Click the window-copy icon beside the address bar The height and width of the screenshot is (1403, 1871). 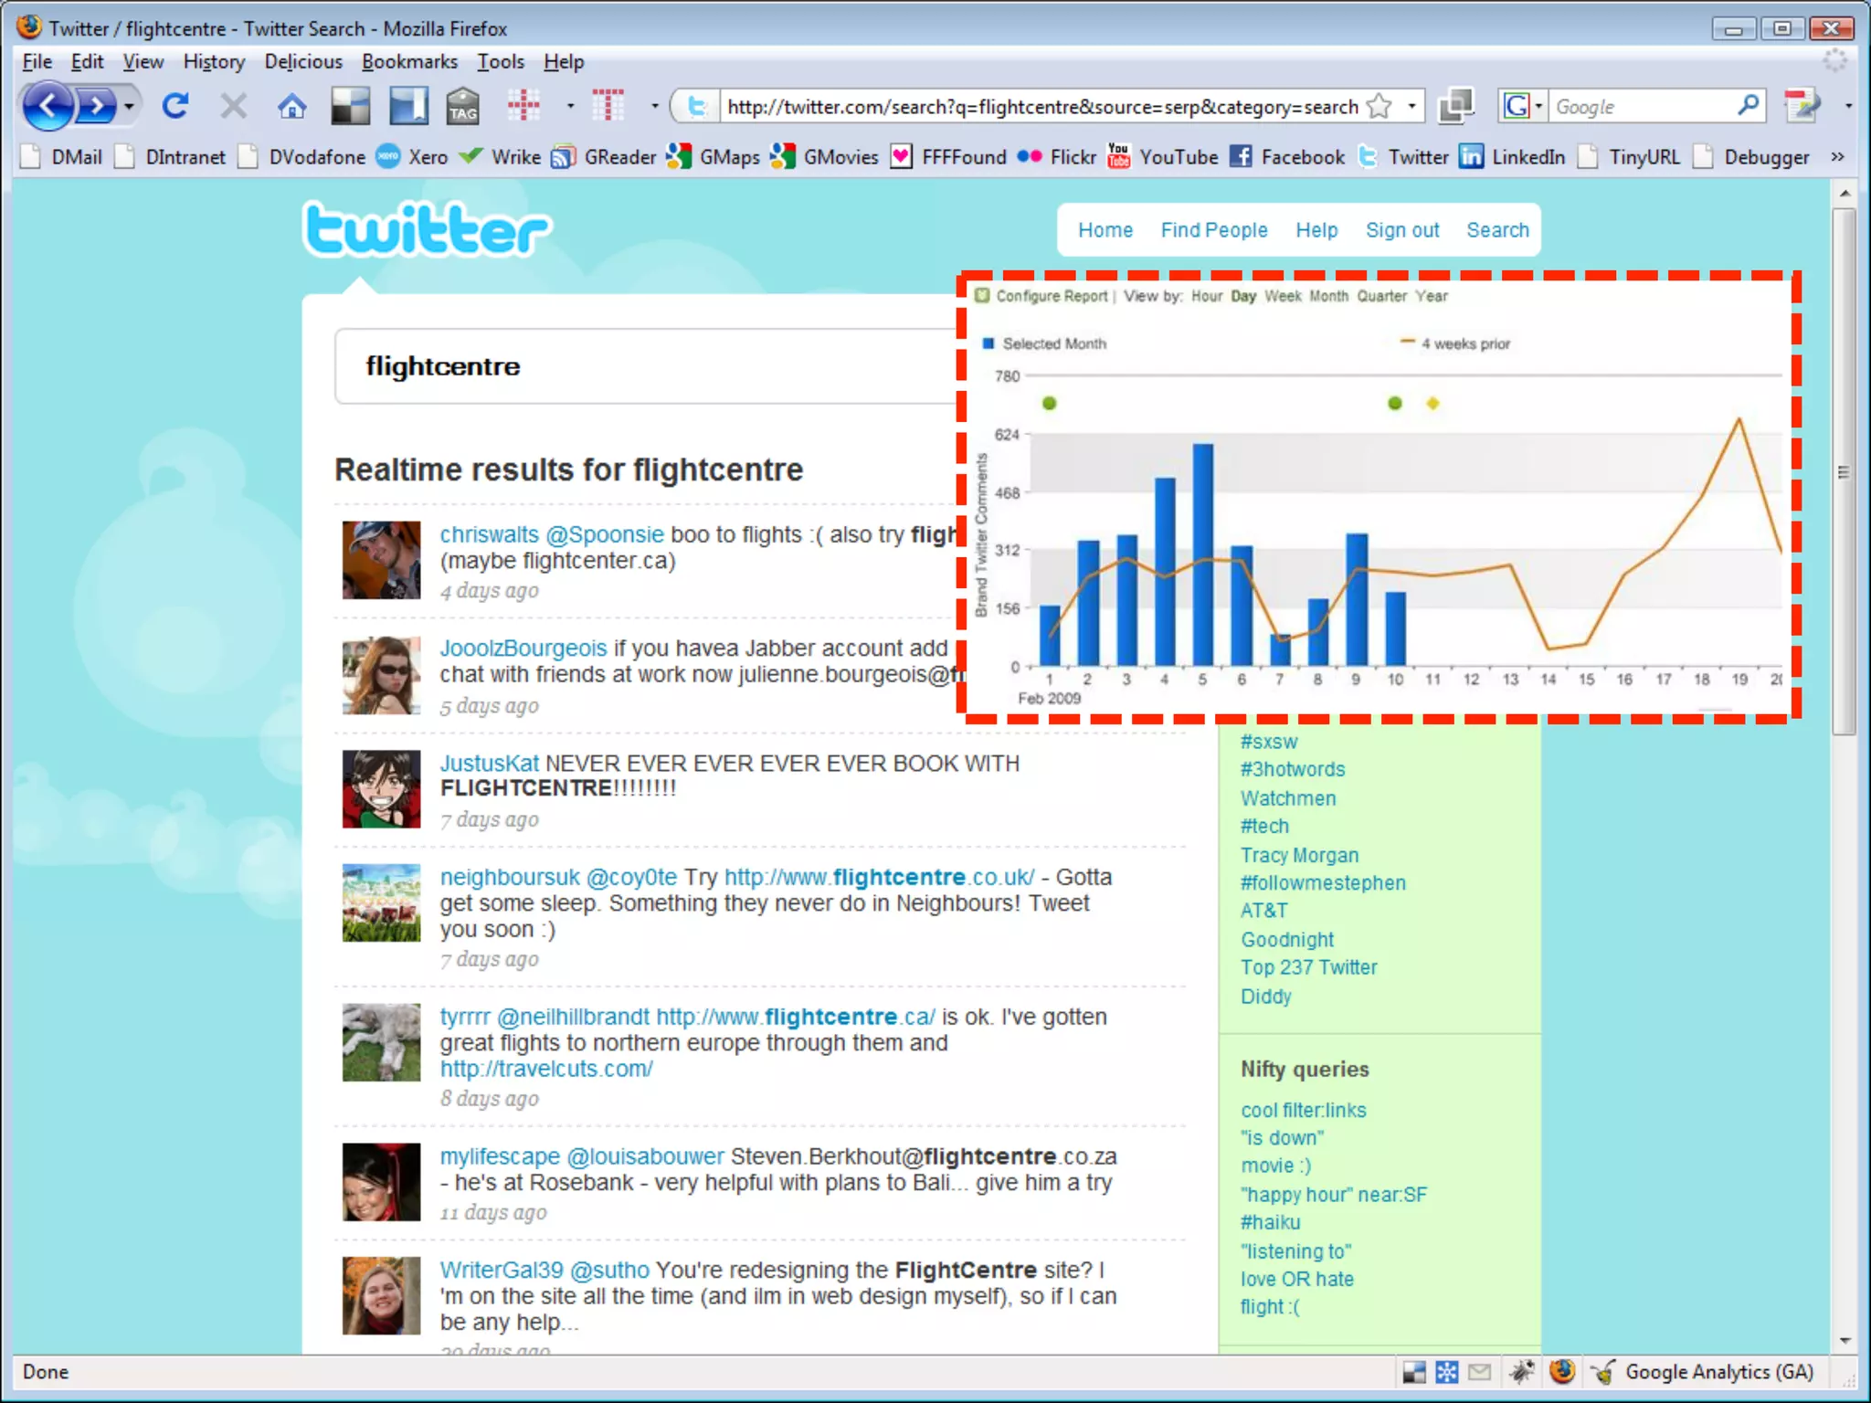pyautogui.click(x=1456, y=107)
